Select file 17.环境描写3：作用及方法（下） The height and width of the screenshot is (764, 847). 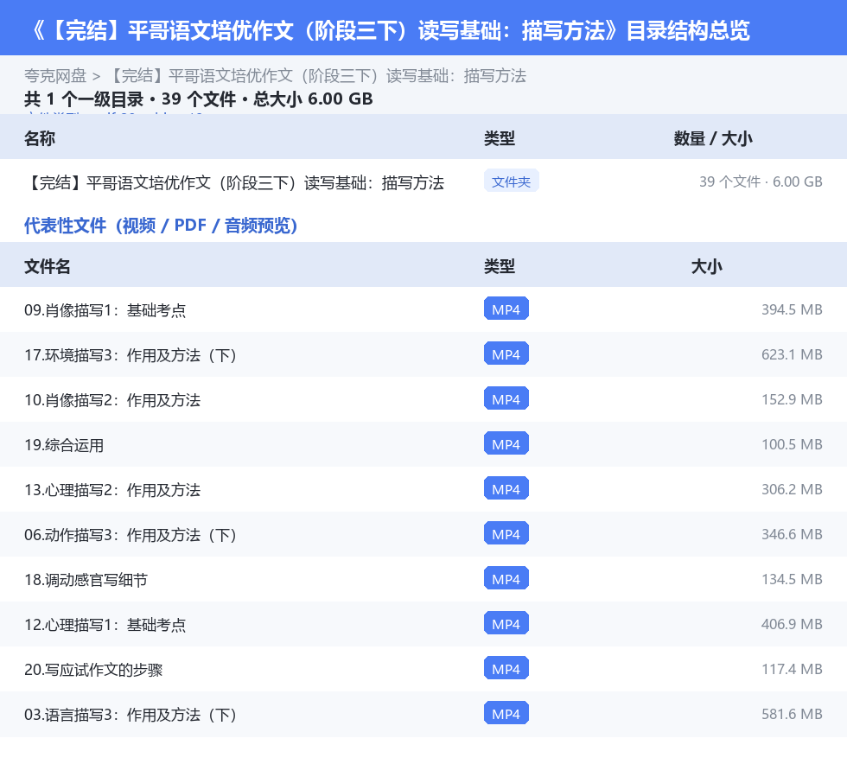click(131, 355)
